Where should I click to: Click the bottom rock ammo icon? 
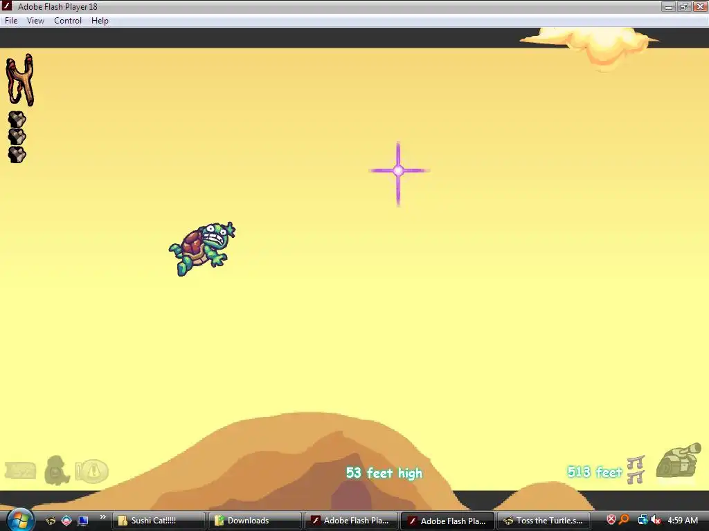[17, 154]
